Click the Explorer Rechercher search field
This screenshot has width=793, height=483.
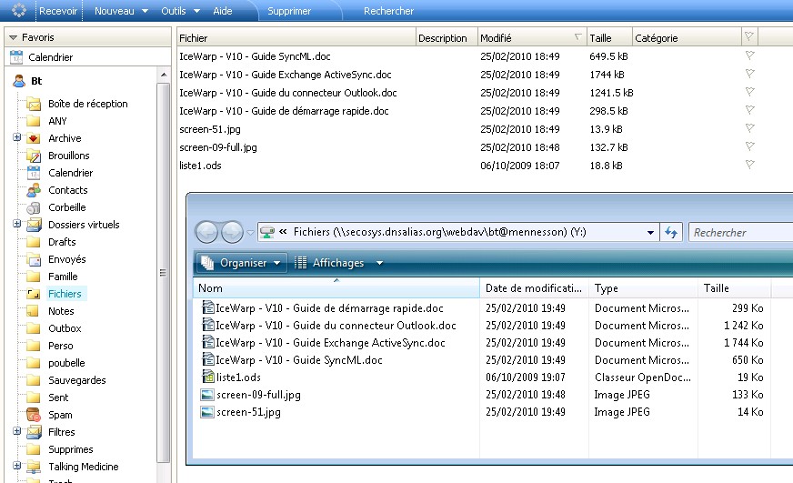pyautogui.click(x=737, y=233)
